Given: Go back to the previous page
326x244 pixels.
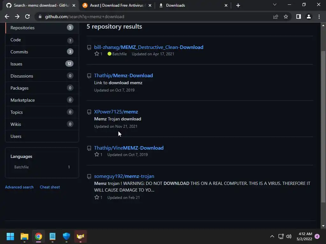Looking at the screenshot, I should 7,17.
